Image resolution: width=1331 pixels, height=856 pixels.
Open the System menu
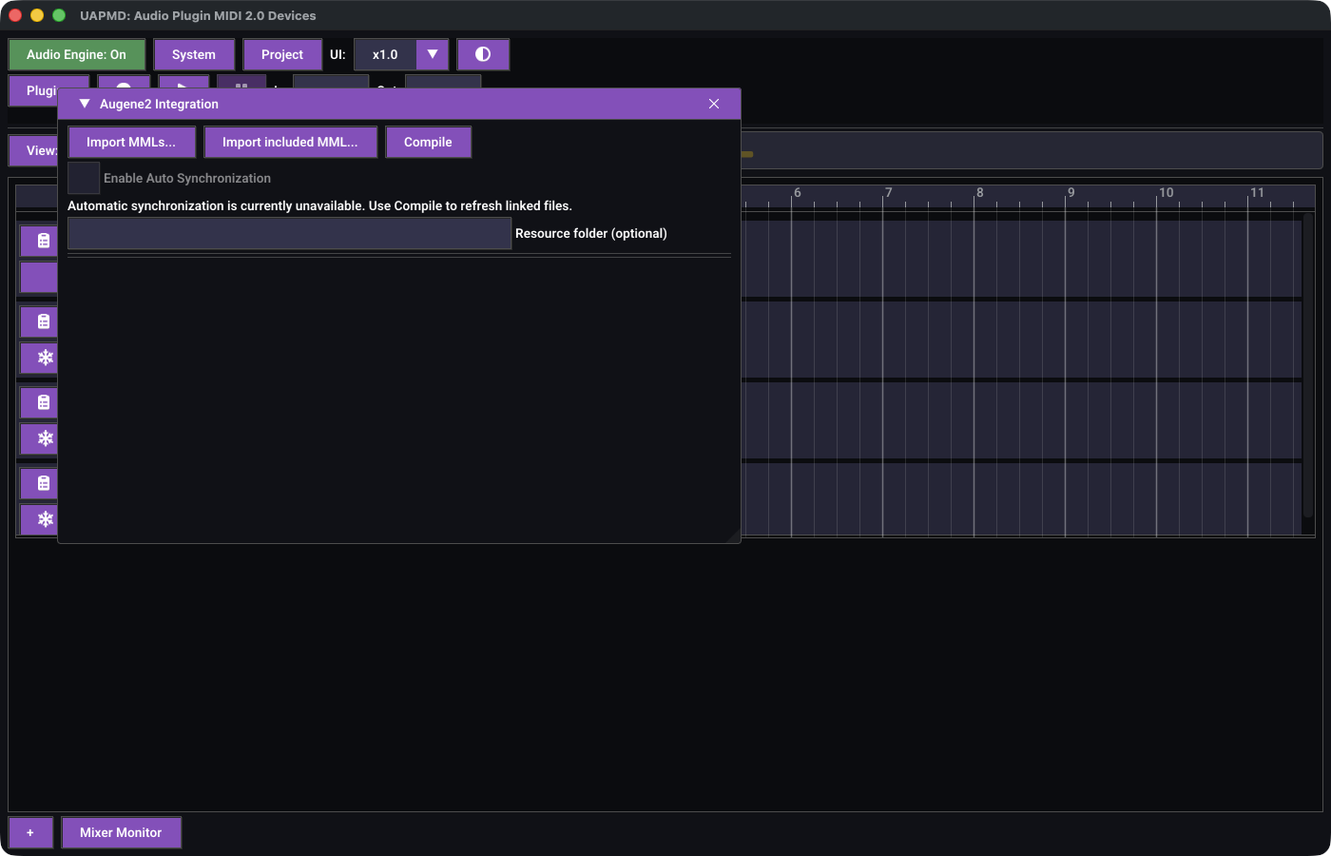tap(194, 54)
